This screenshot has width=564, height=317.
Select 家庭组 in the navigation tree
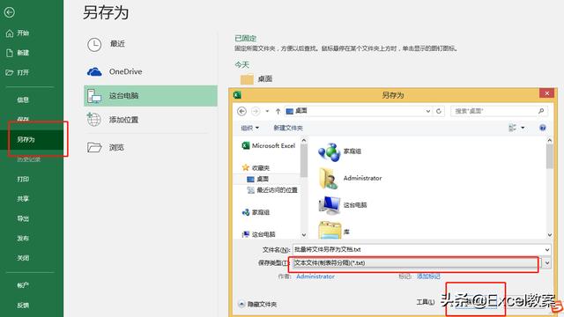pyautogui.click(x=256, y=212)
